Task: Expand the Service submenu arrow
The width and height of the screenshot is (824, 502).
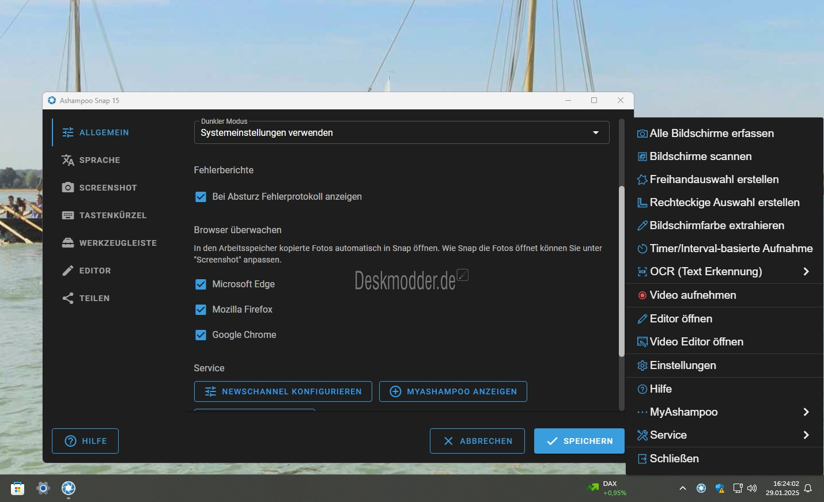Action: point(806,435)
